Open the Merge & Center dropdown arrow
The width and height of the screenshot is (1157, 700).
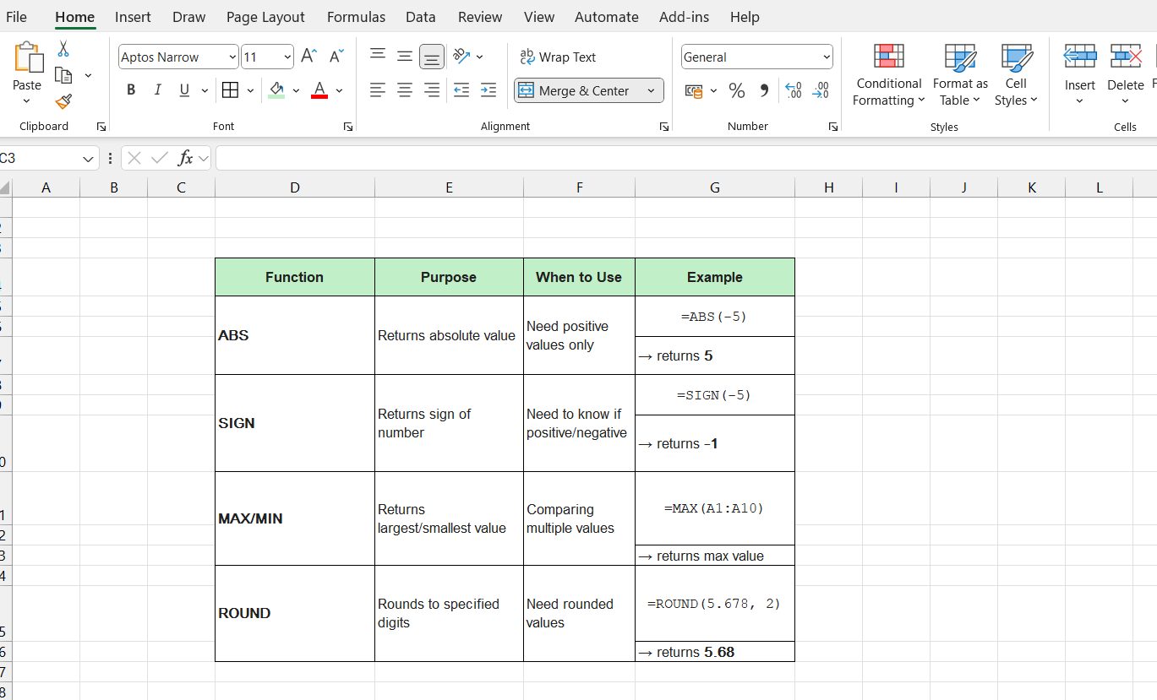coord(651,90)
